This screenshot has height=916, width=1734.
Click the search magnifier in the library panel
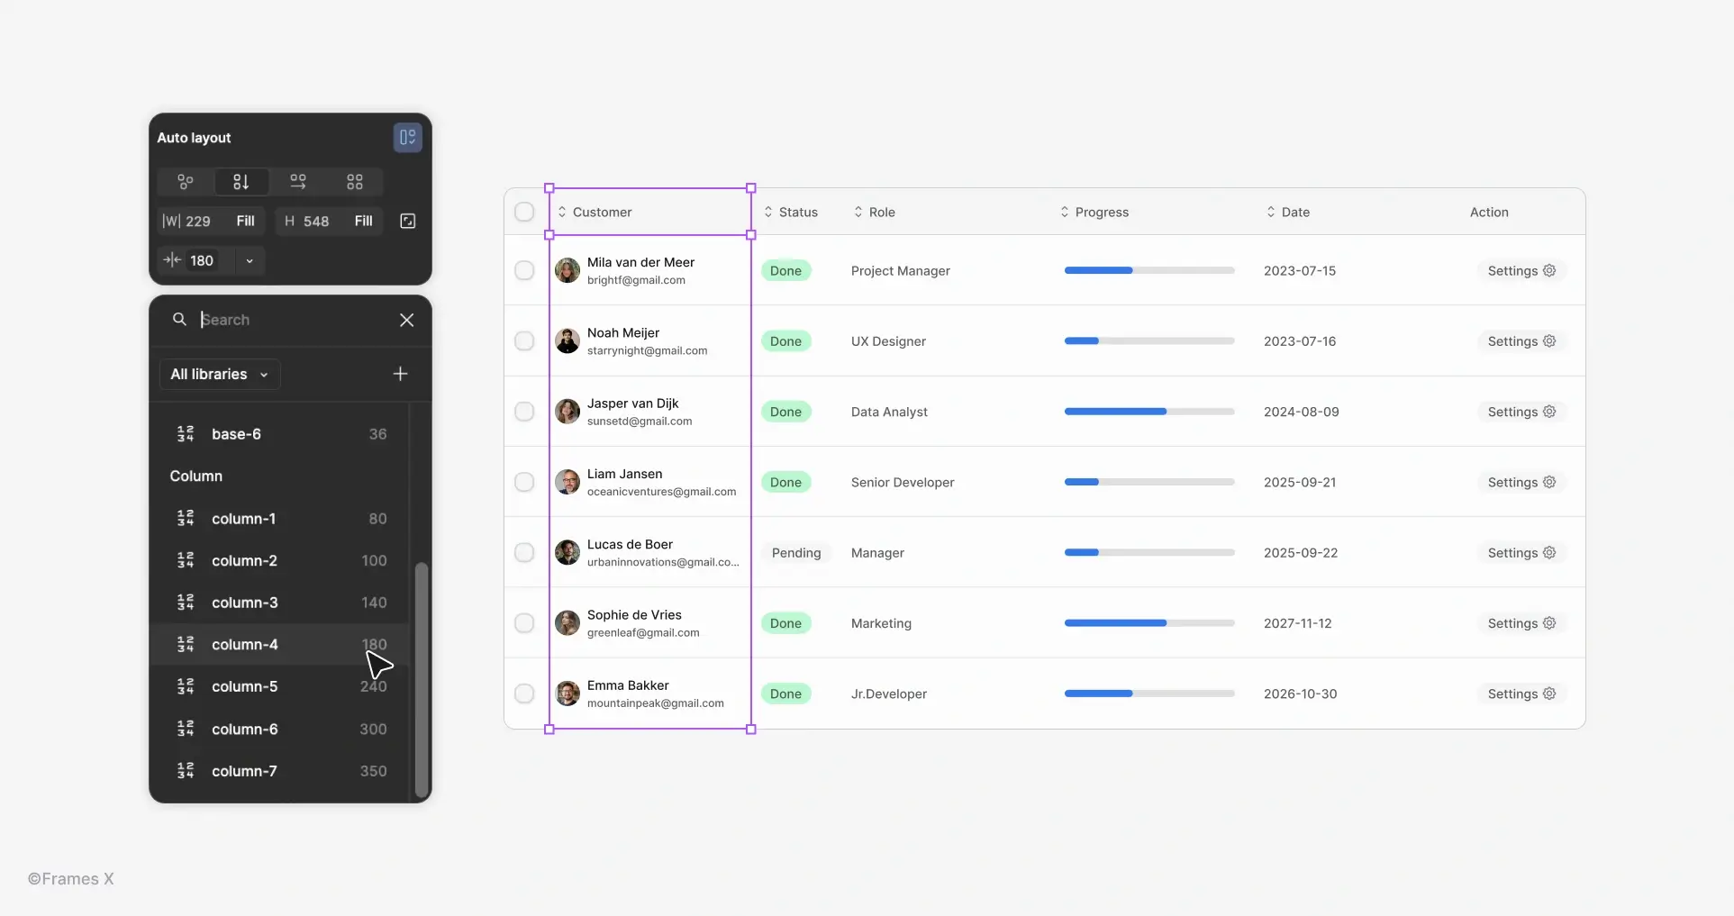tap(179, 319)
